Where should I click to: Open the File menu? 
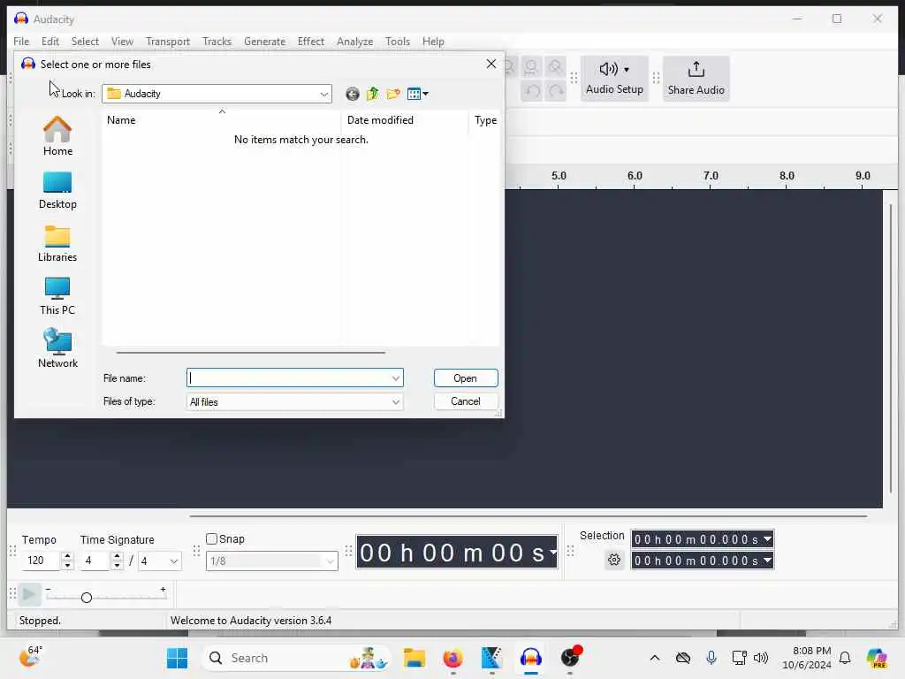[x=21, y=42]
